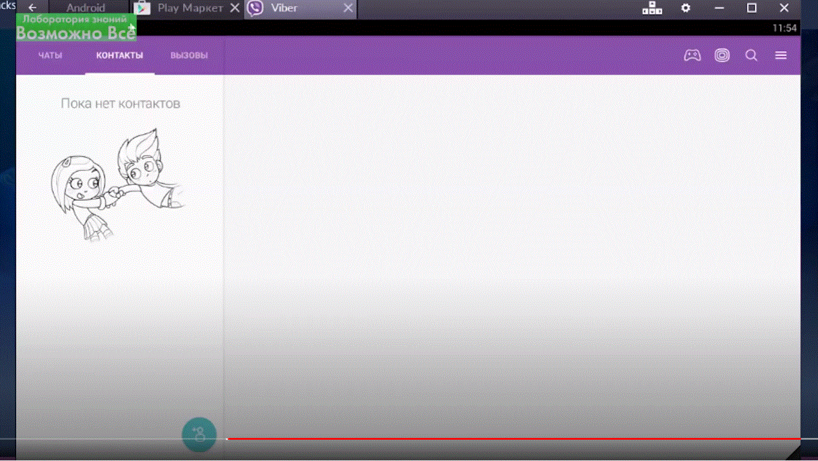The width and height of the screenshot is (818, 461).
Task: Click the 'Пока нет контактов' text
Action: [x=120, y=104]
